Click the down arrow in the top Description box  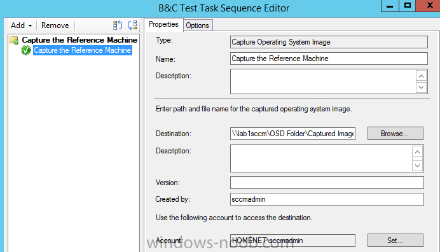pyautogui.click(x=421, y=87)
